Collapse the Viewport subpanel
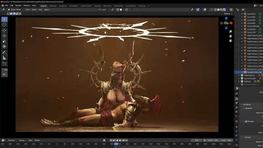This screenshot has width=263, height=148. [244, 108]
